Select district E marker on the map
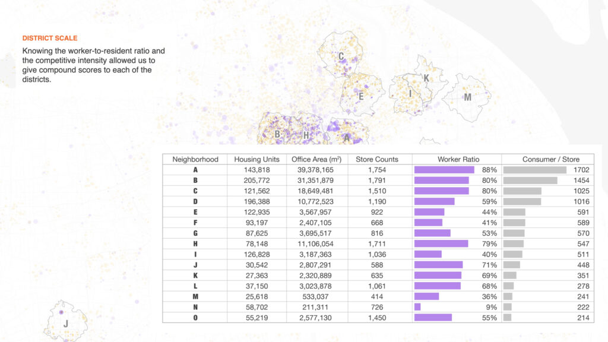 coord(360,96)
